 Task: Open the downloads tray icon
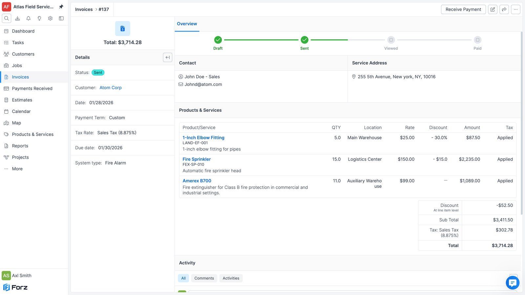17,18
